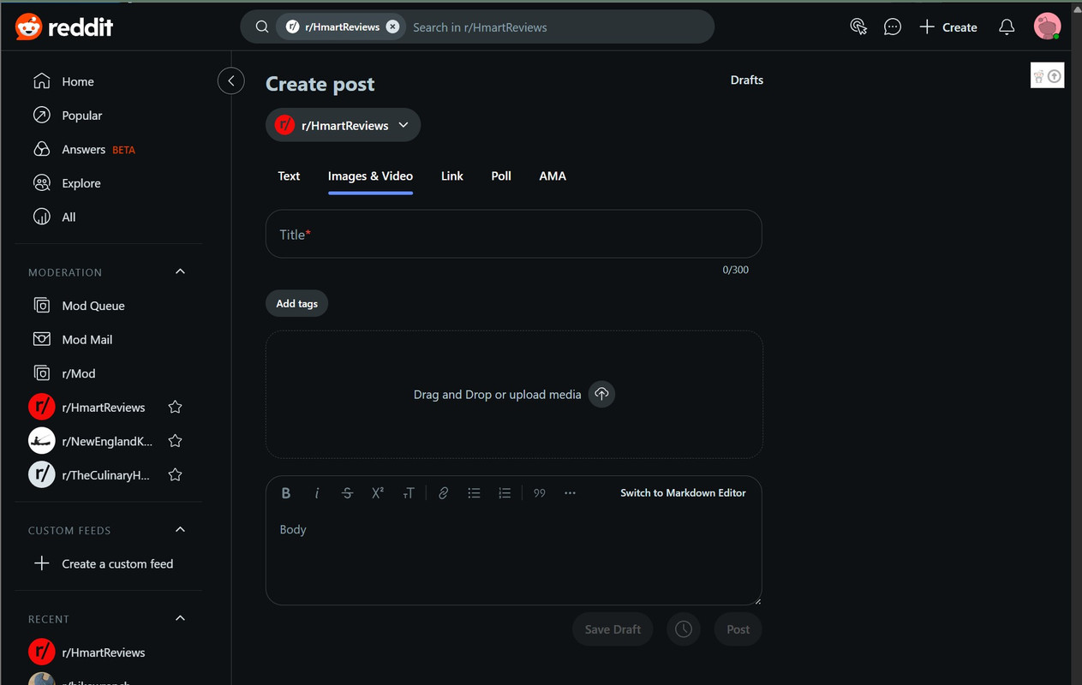Open the chat bubble icon
The height and width of the screenshot is (685, 1082).
[893, 27]
